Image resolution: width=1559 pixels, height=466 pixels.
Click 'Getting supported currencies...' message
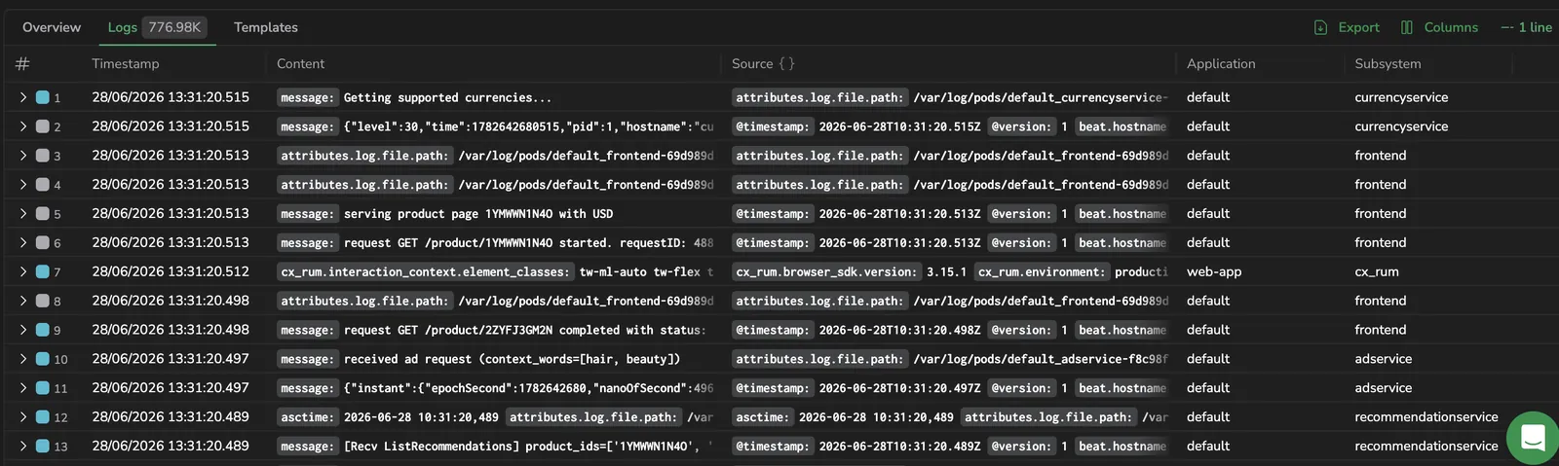coord(447,97)
